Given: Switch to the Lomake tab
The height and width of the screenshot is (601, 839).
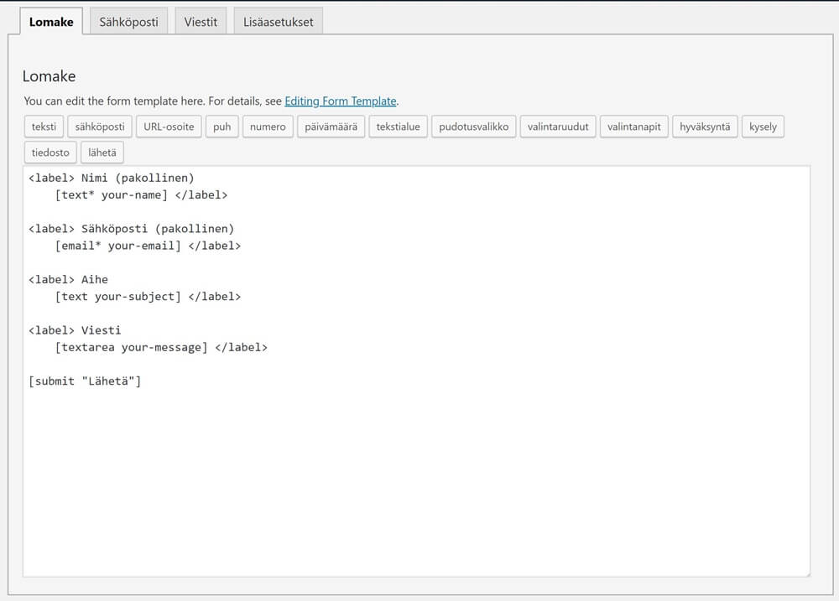Looking at the screenshot, I should tap(51, 22).
